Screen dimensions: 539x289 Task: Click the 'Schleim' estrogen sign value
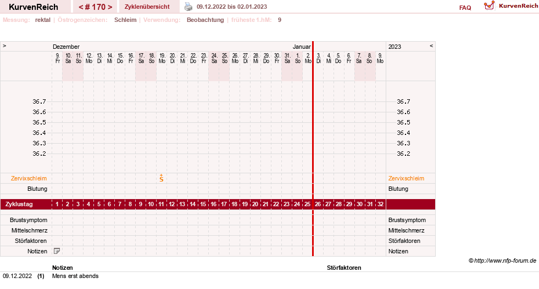tap(125, 20)
